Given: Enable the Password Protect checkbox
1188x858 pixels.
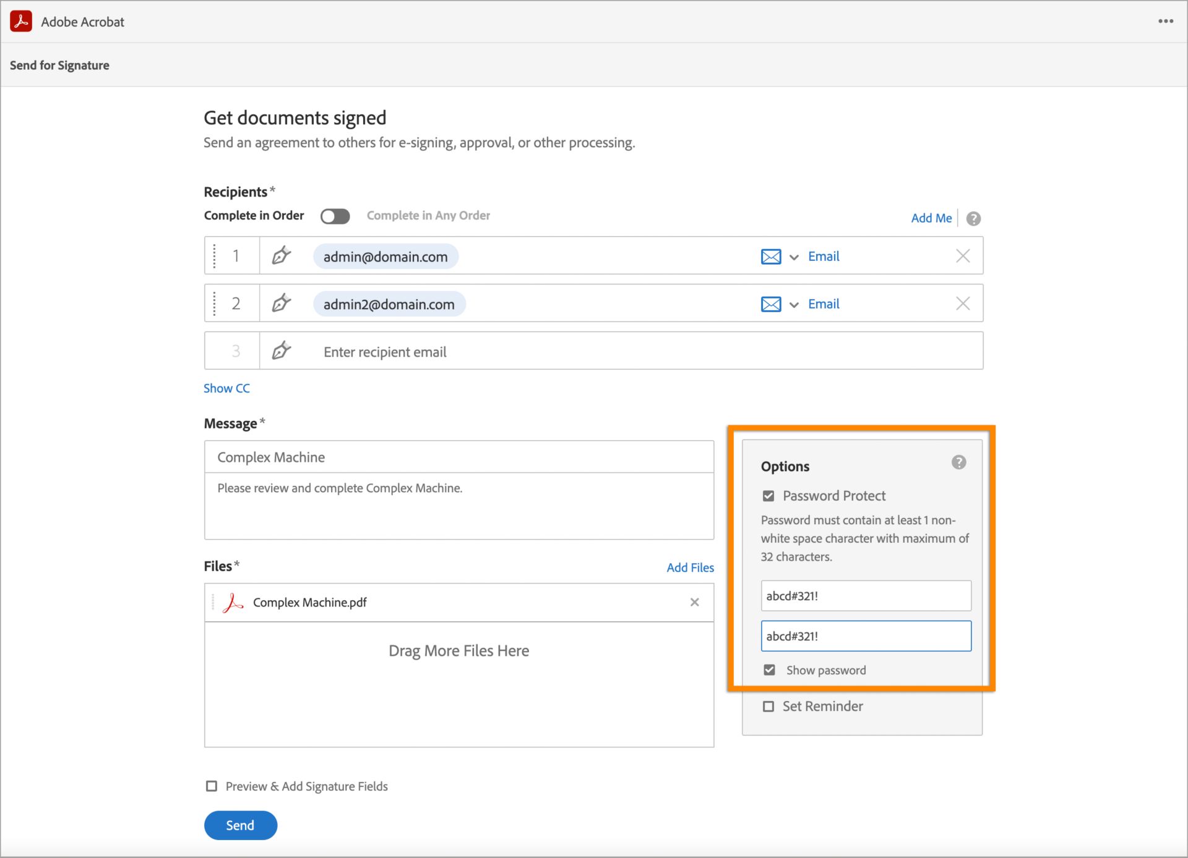Looking at the screenshot, I should (x=769, y=496).
